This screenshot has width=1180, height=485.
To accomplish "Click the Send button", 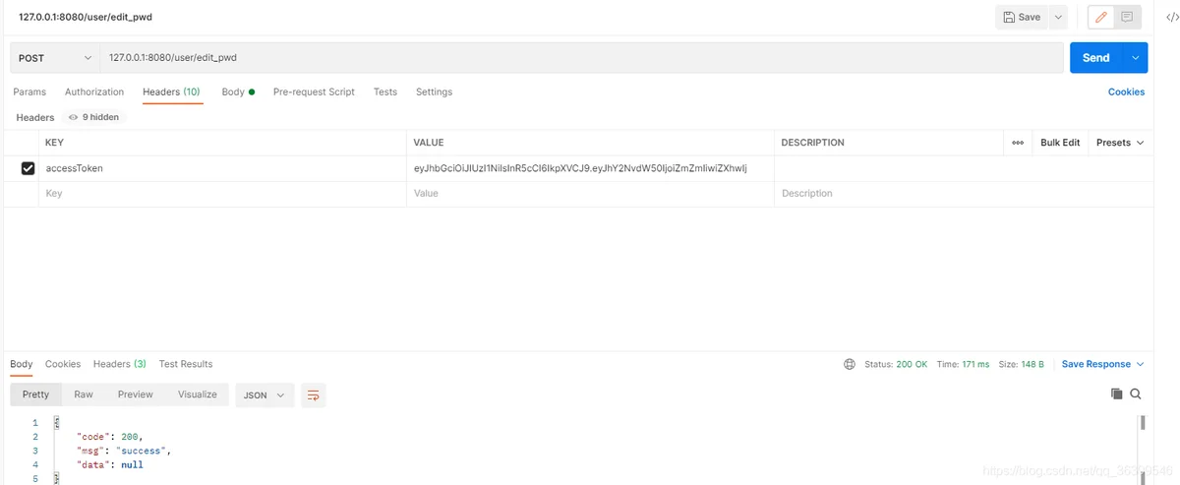I will [x=1095, y=58].
